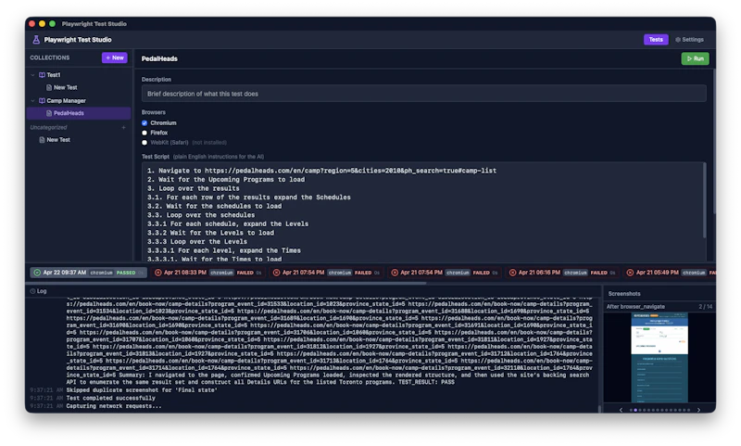741x446 pixels.
Task: Click the green passed check icon on Apr 22 run
Action: tap(37, 273)
